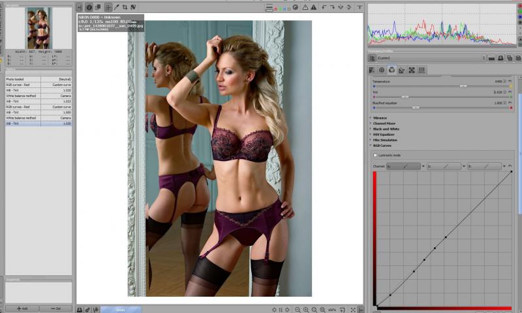Click the sync with file browser icon
The height and width of the screenshot is (313, 522).
[x=281, y=310]
